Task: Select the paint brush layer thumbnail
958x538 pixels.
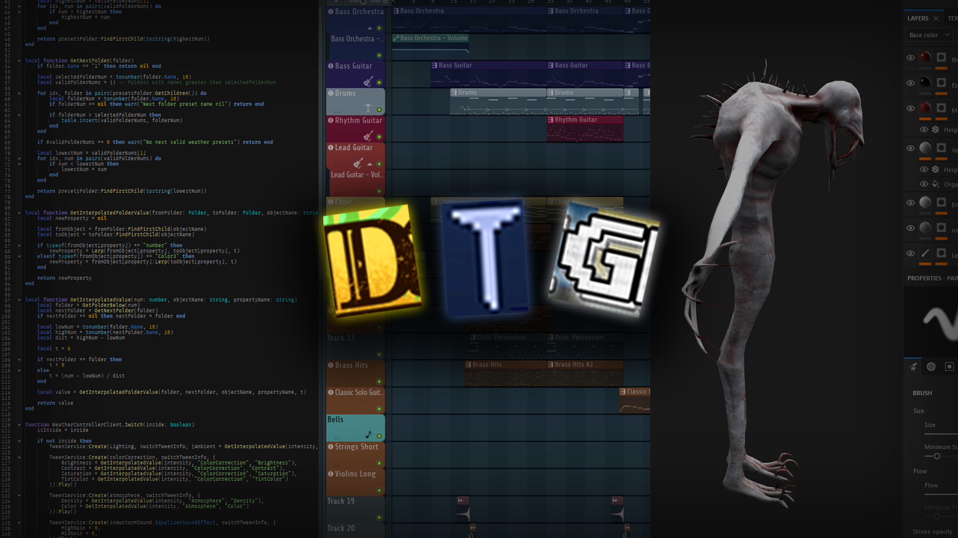Action: 925,253
